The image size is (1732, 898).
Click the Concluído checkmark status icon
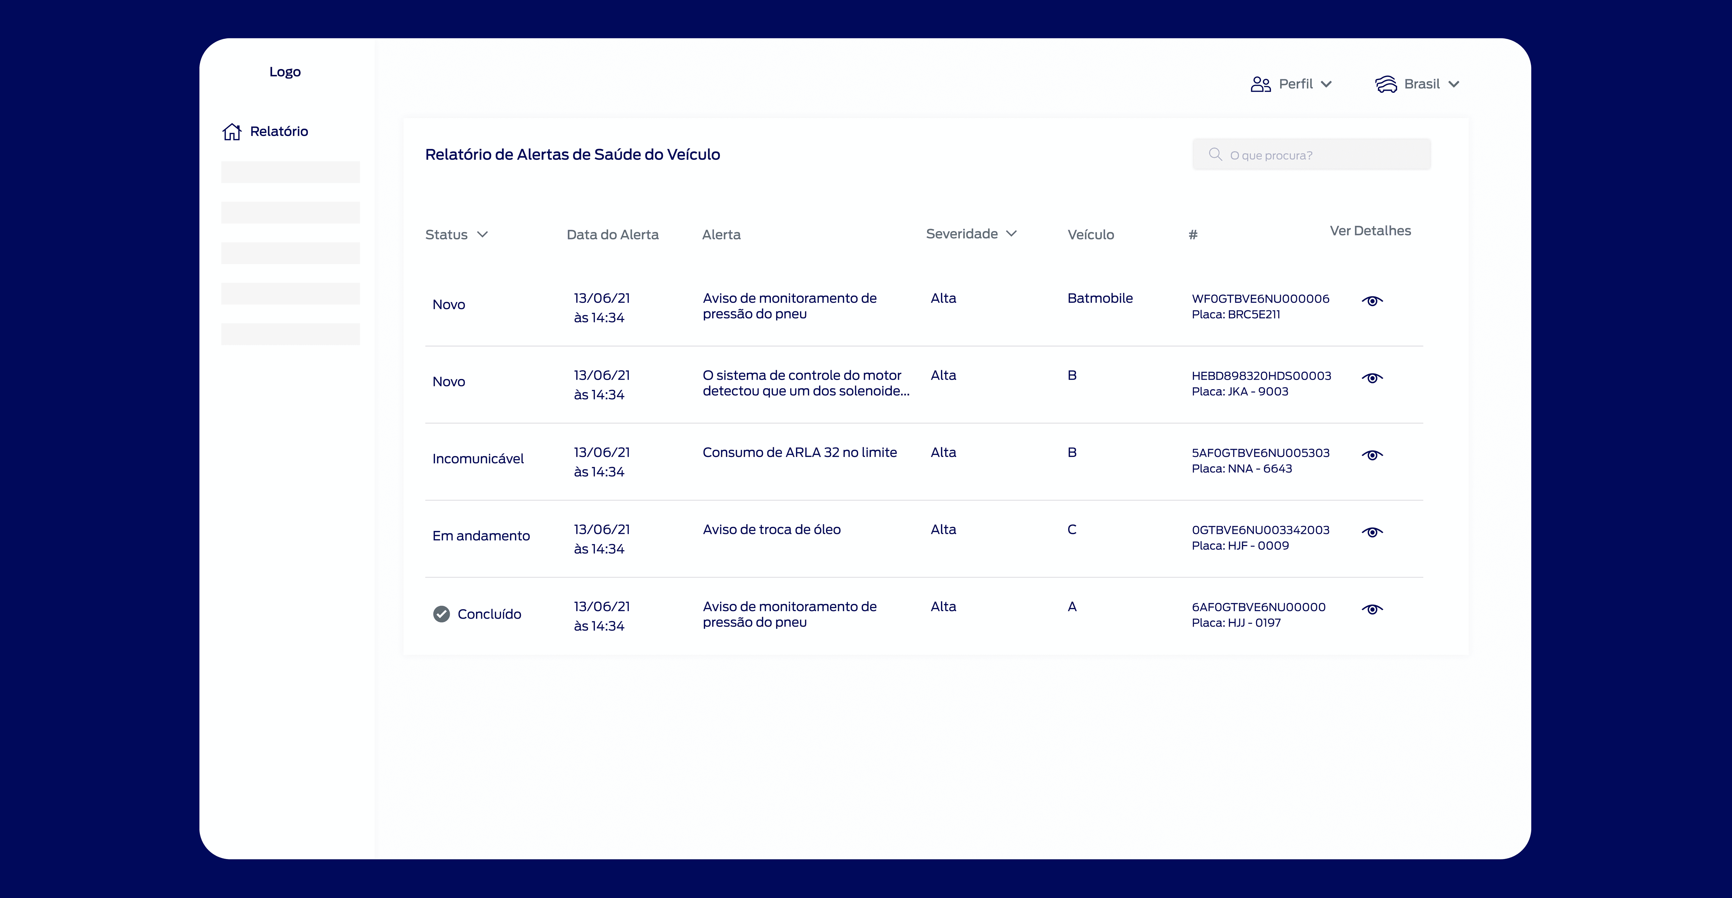click(x=441, y=614)
